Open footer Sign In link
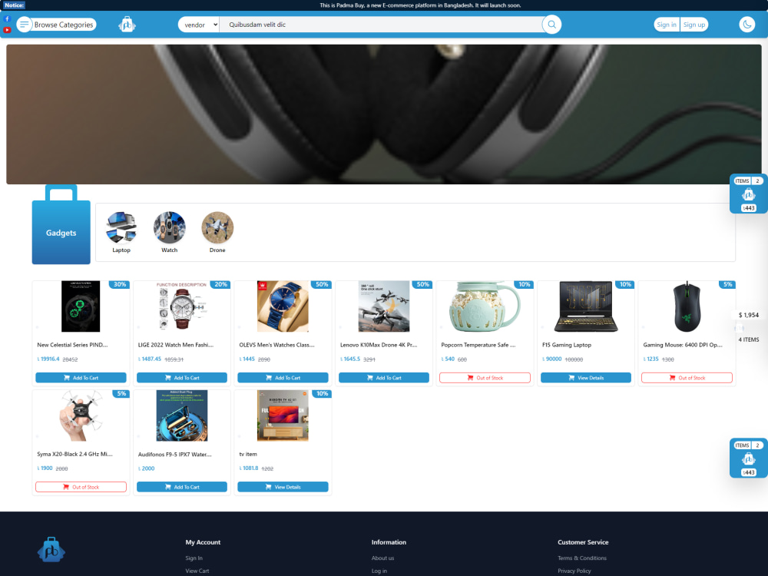The height and width of the screenshot is (576, 768). click(194, 558)
